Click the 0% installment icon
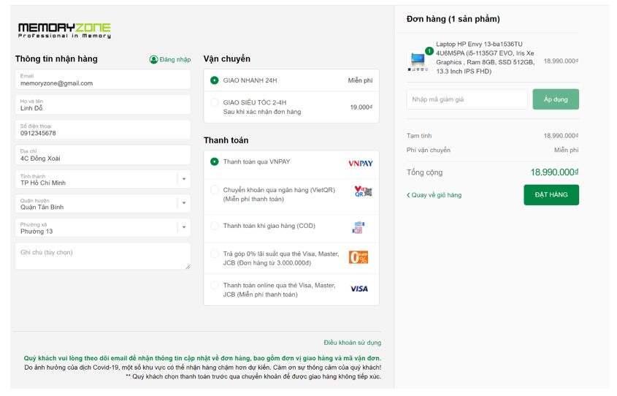The width and height of the screenshot is (617, 396). click(359, 257)
